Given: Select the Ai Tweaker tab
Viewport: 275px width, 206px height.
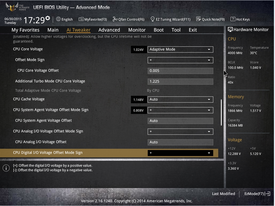Looking at the screenshot, I should [78, 30].
